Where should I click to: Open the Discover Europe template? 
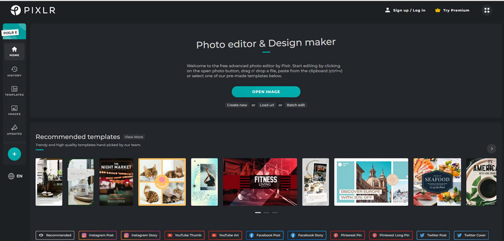(x=371, y=182)
